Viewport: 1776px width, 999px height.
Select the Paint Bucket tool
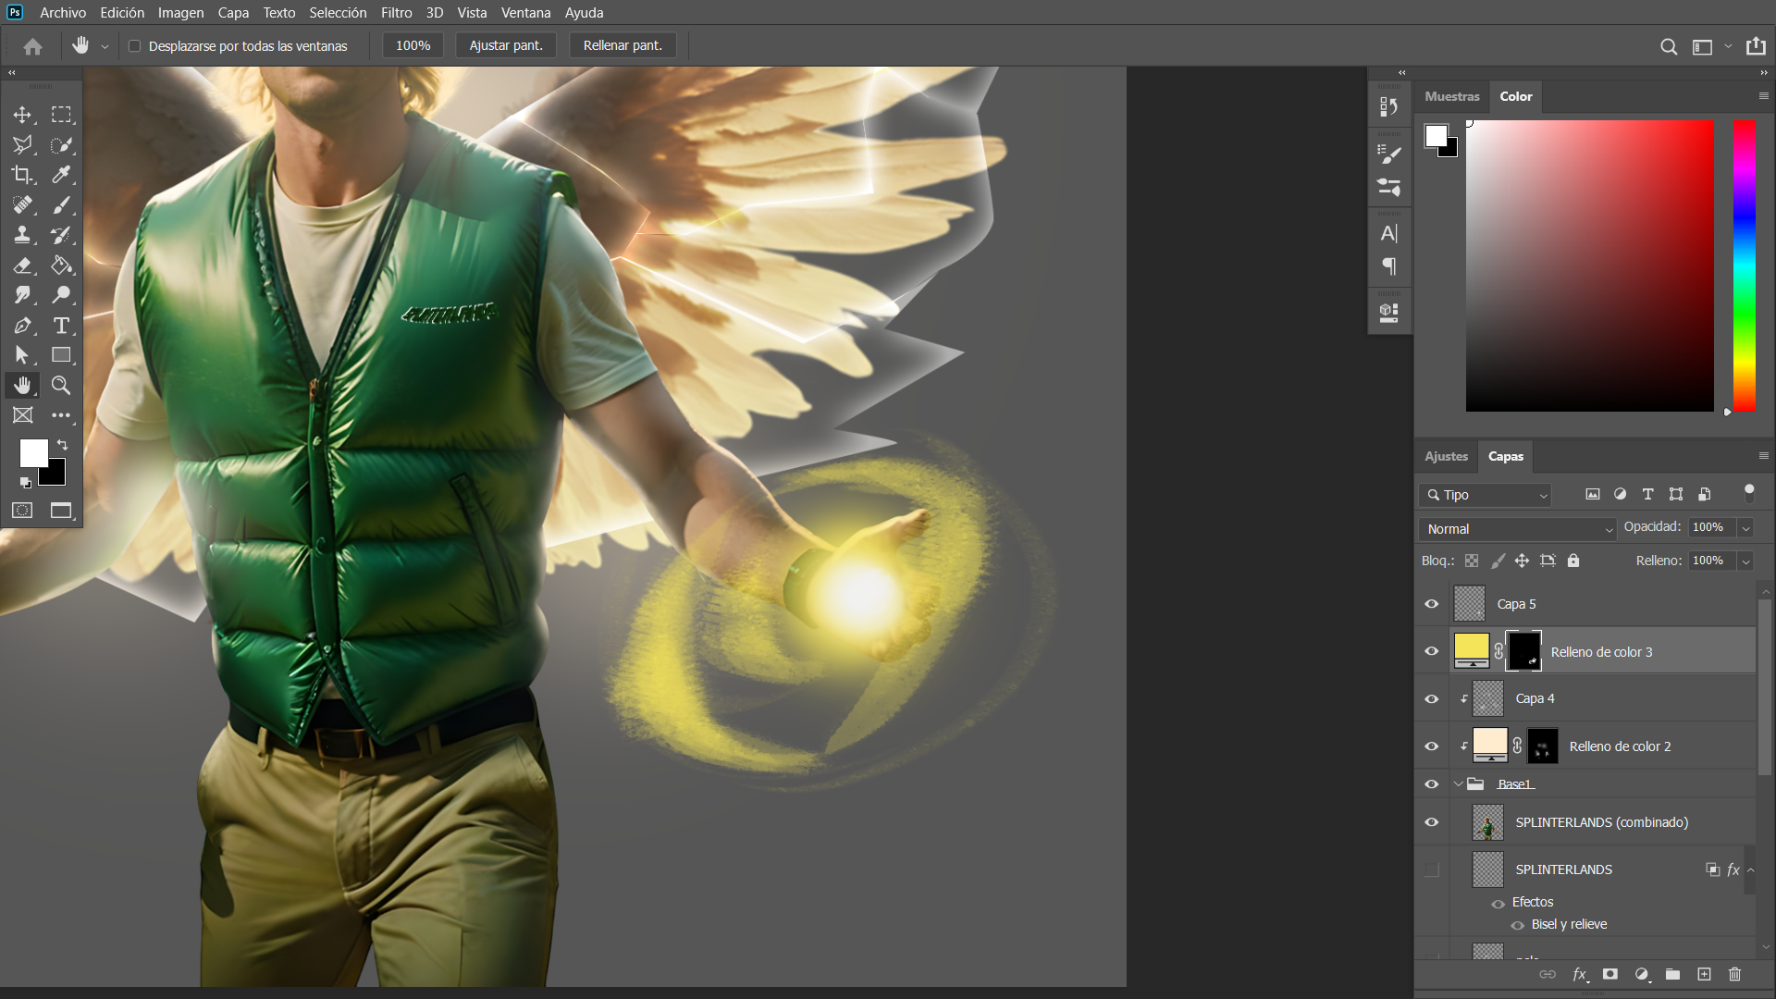[61, 265]
